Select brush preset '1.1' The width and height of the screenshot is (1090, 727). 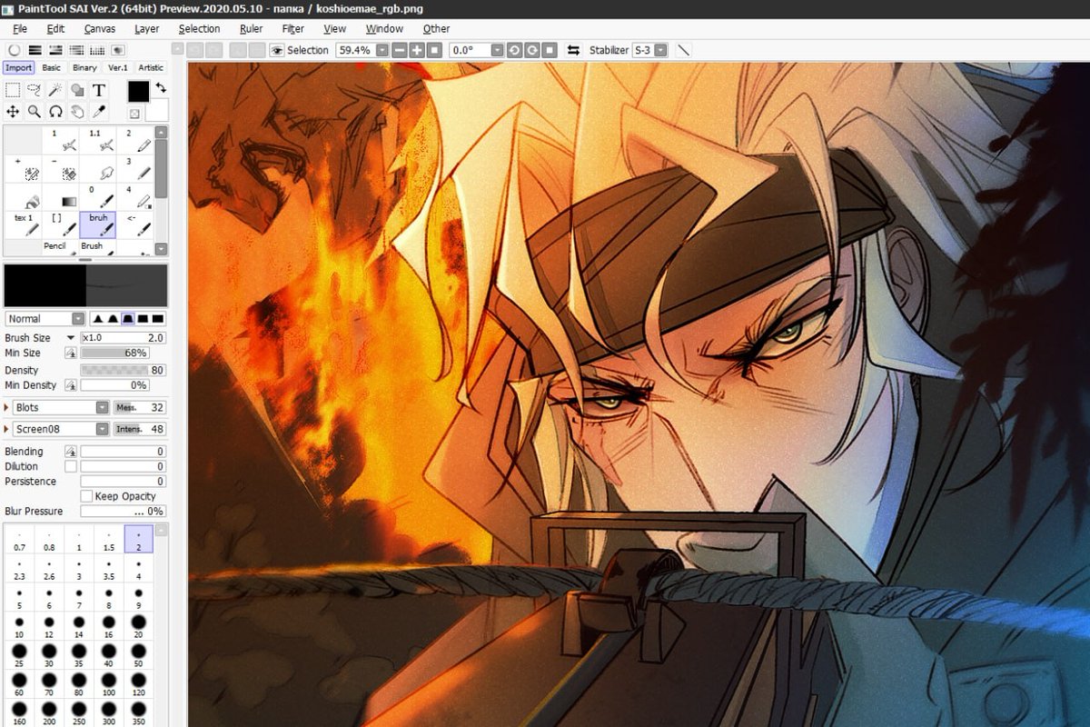pos(98,140)
